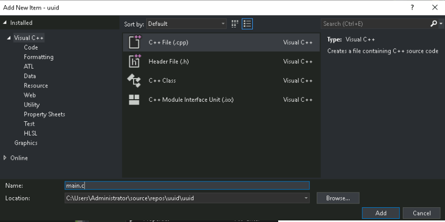Close the Add New Item dialog
This screenshot has width=445, height=222.
[434, 8]
